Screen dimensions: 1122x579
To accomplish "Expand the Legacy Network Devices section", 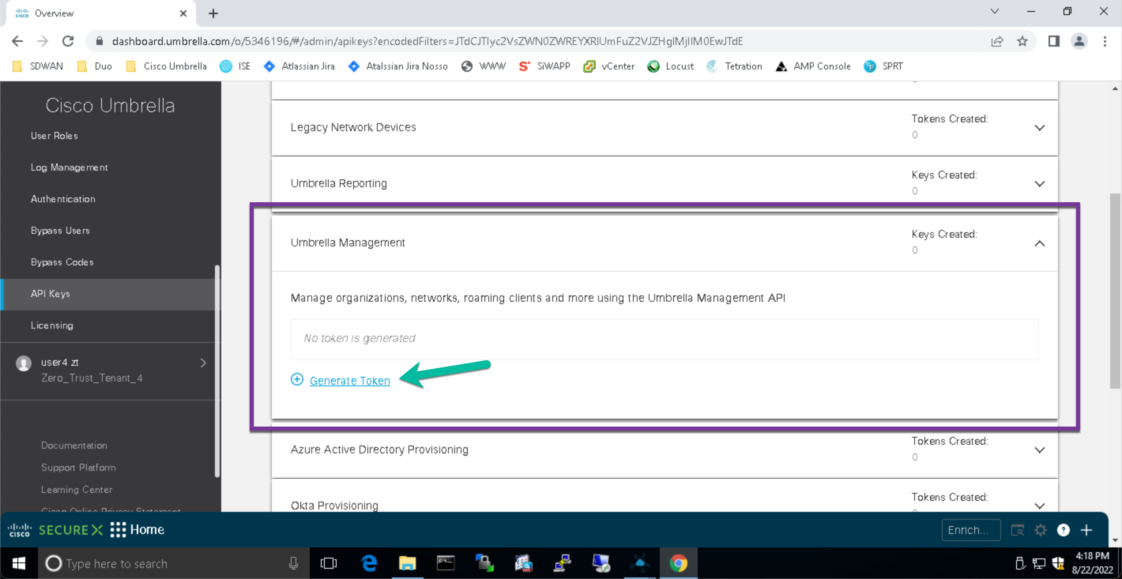I will 1040,128.
